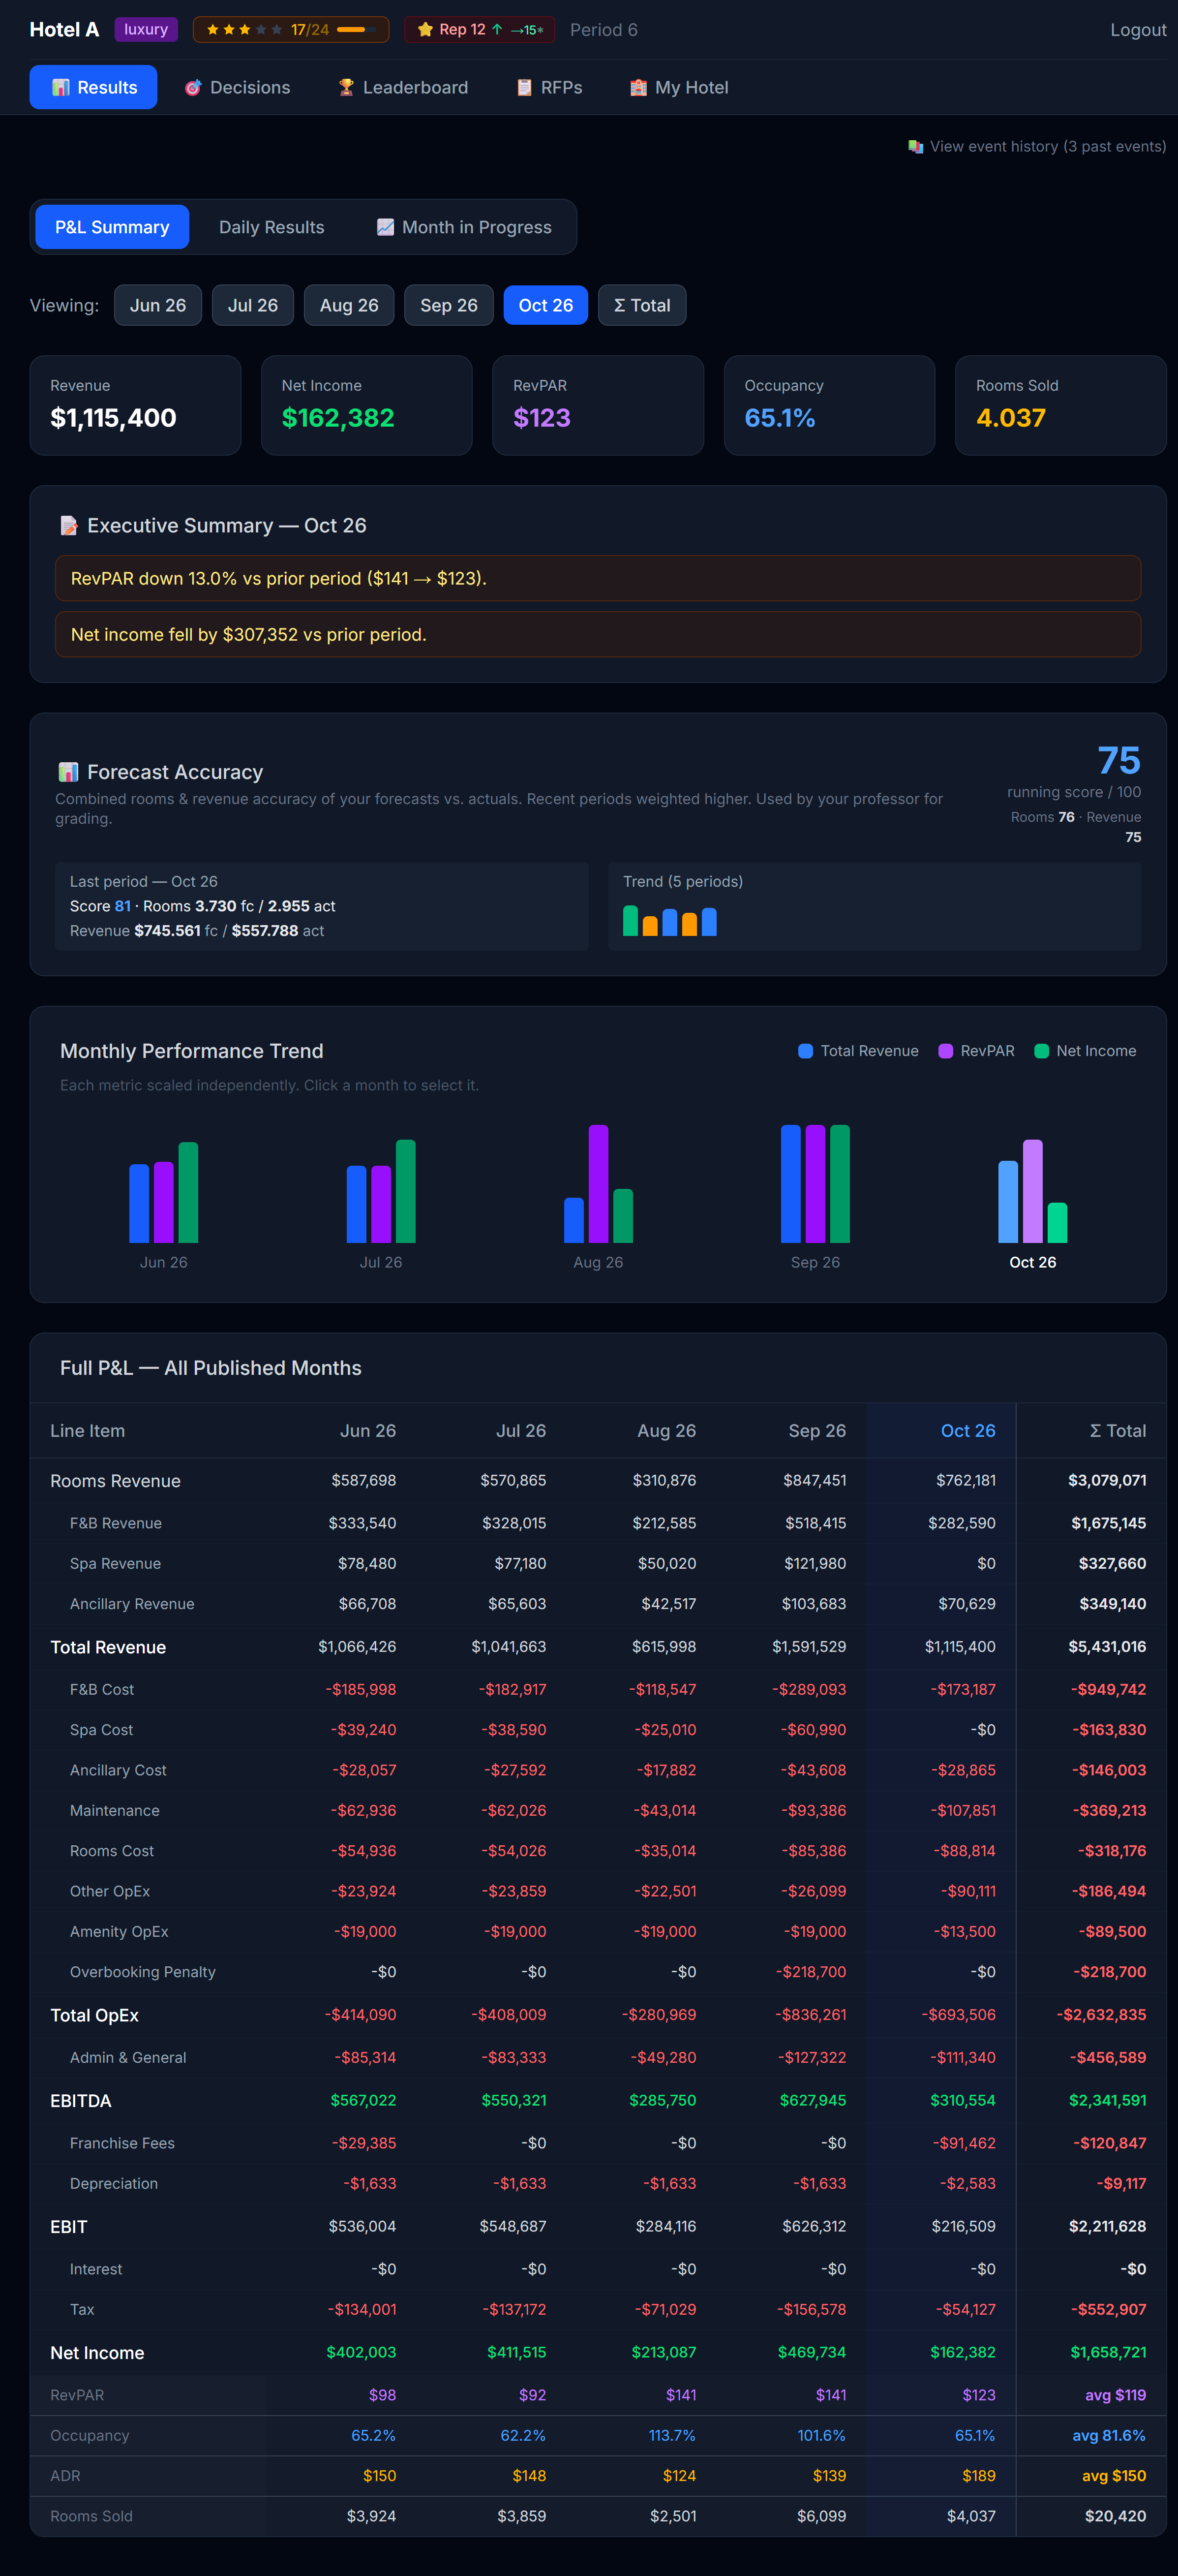Click the RevPAR legend swatch
Image resolution: width=1178 pixels, height=2576 pixels.
[x=945, y=1051]
